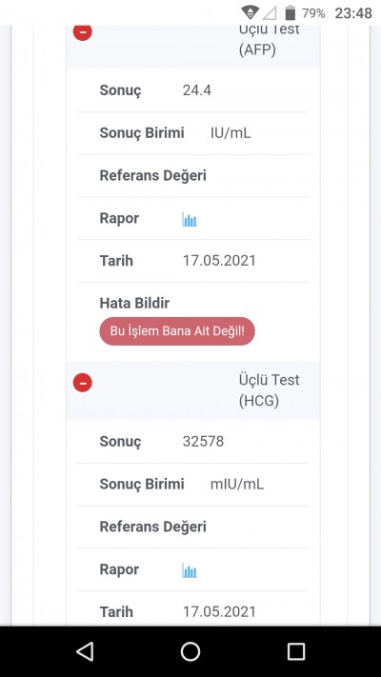Select the Üçlü Test (HCG) header title
Screen dimensions: 381x677
[x=270, y=390]
